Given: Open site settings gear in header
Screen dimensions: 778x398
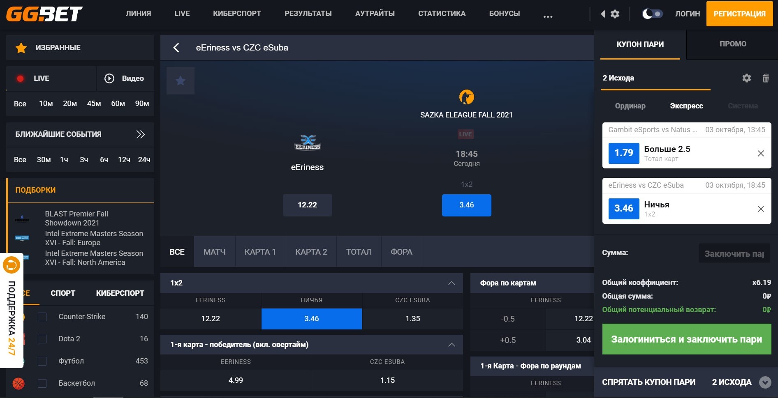Looking at the screenshot, I should tap(615, 14).
